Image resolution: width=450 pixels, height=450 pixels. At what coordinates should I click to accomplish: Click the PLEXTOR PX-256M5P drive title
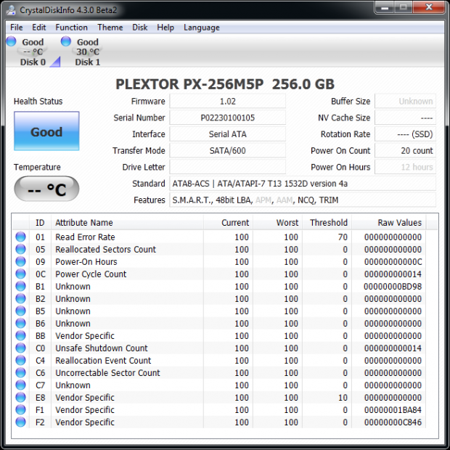(x=225, y=84)
